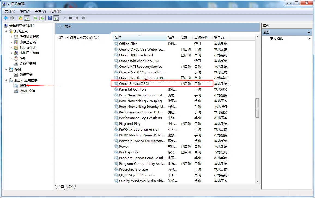Click the Refresh toolbar icon

click(x=35, y=18)
